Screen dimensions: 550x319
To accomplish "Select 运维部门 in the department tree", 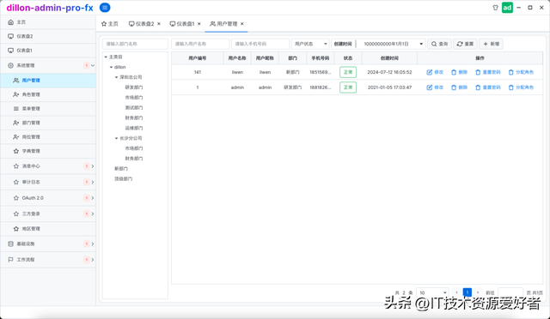I will tap(134, 128).
